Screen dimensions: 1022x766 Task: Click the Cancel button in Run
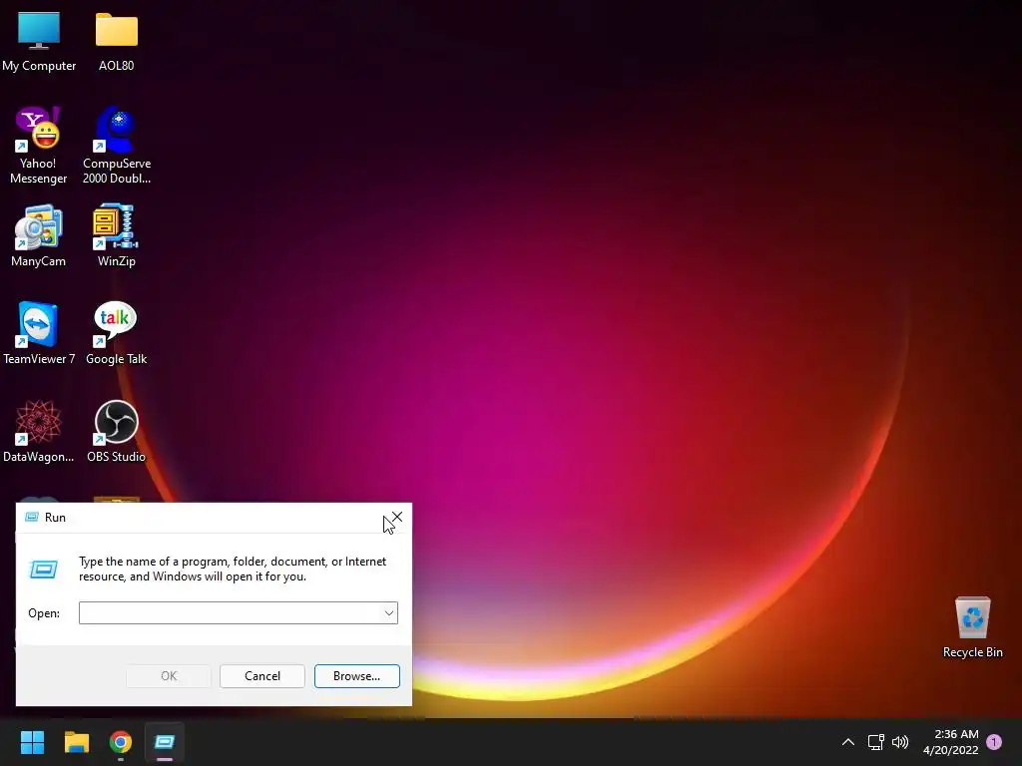coord(262,676)
